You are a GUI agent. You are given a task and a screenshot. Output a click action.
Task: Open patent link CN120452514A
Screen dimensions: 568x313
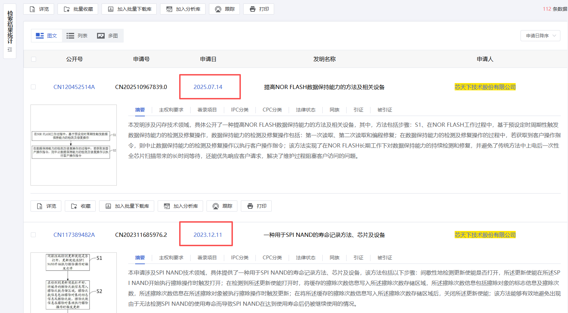(x=74, y=87)
